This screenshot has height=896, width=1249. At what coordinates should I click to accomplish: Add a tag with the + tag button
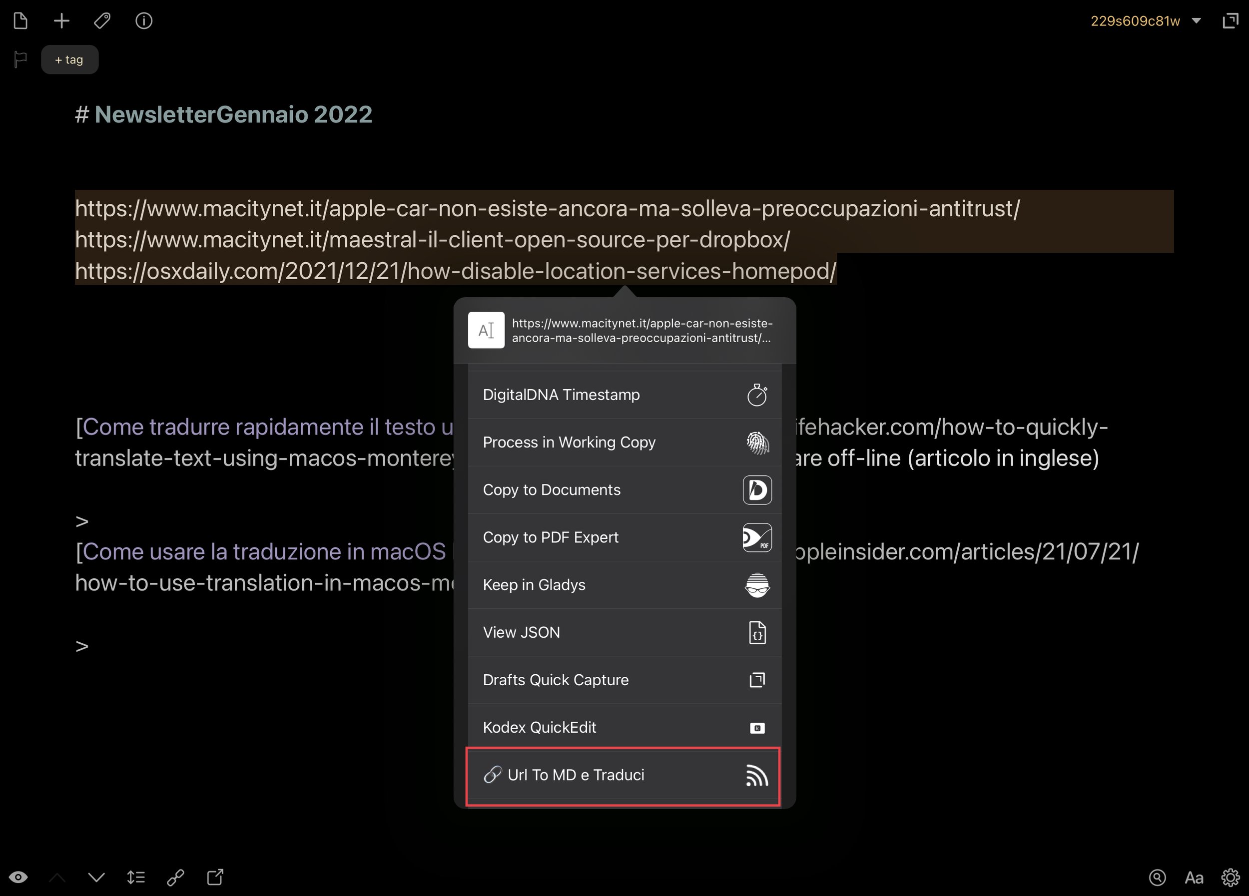[x=69, y=59]
